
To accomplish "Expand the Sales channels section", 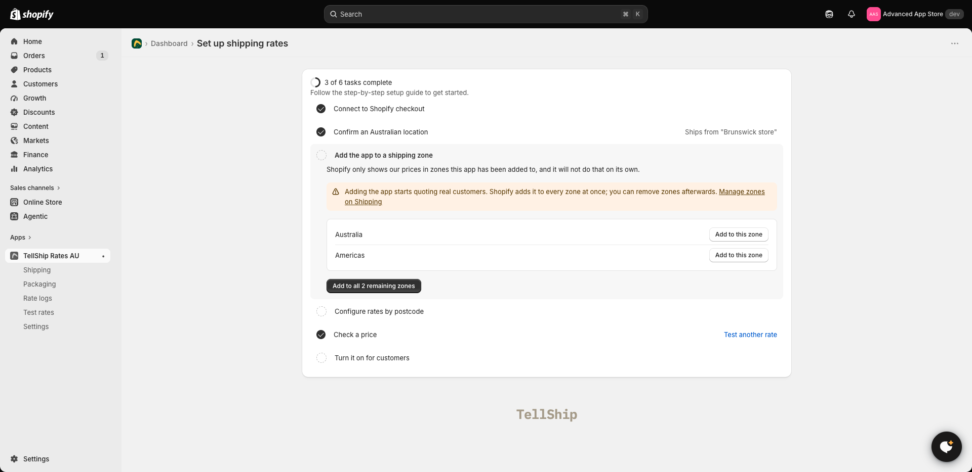I will click(x=35, y=188).
